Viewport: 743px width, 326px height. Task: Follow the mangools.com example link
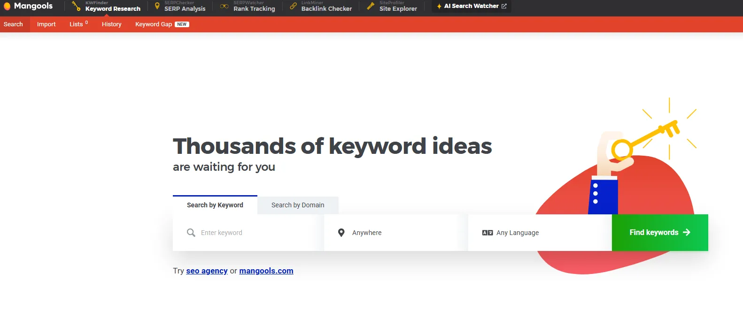click(x=266, y=271)
